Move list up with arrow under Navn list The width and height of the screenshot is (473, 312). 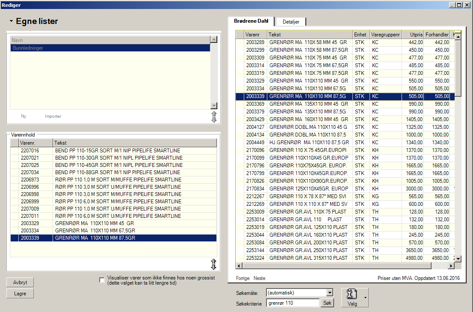click(x=214, y=114)
